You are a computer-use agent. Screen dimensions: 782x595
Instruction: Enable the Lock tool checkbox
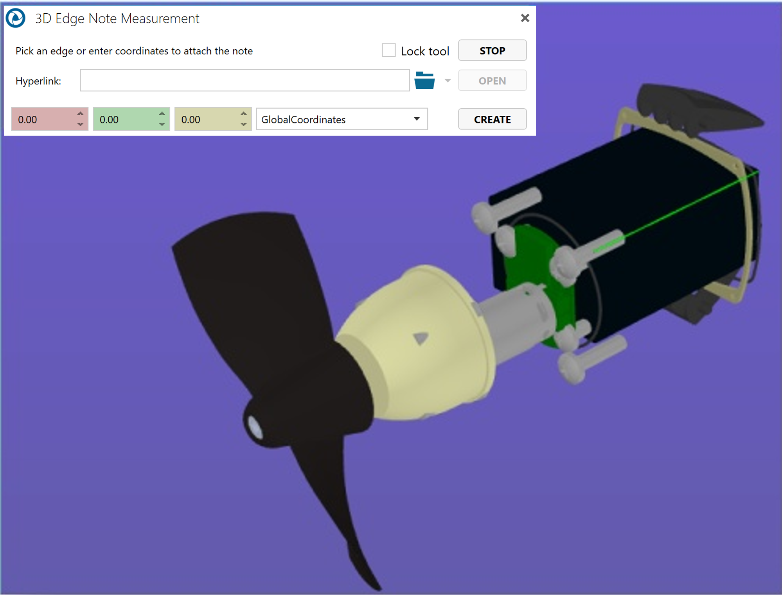pos(388,50)
